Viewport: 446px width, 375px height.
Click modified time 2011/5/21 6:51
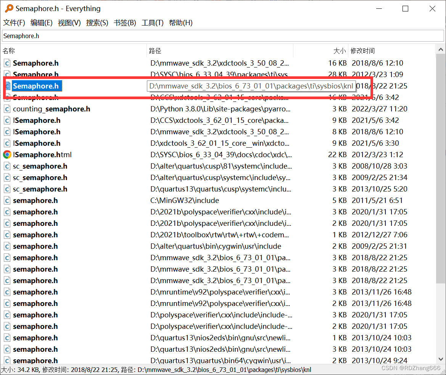click(377, 200)
